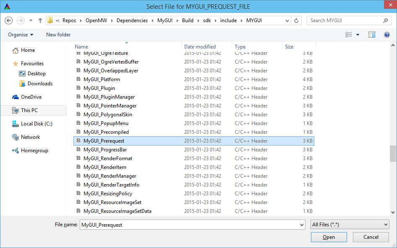Open the preview pane
Image resolution: width=397 pixels, height=248 pixels.
coord(372,35)
